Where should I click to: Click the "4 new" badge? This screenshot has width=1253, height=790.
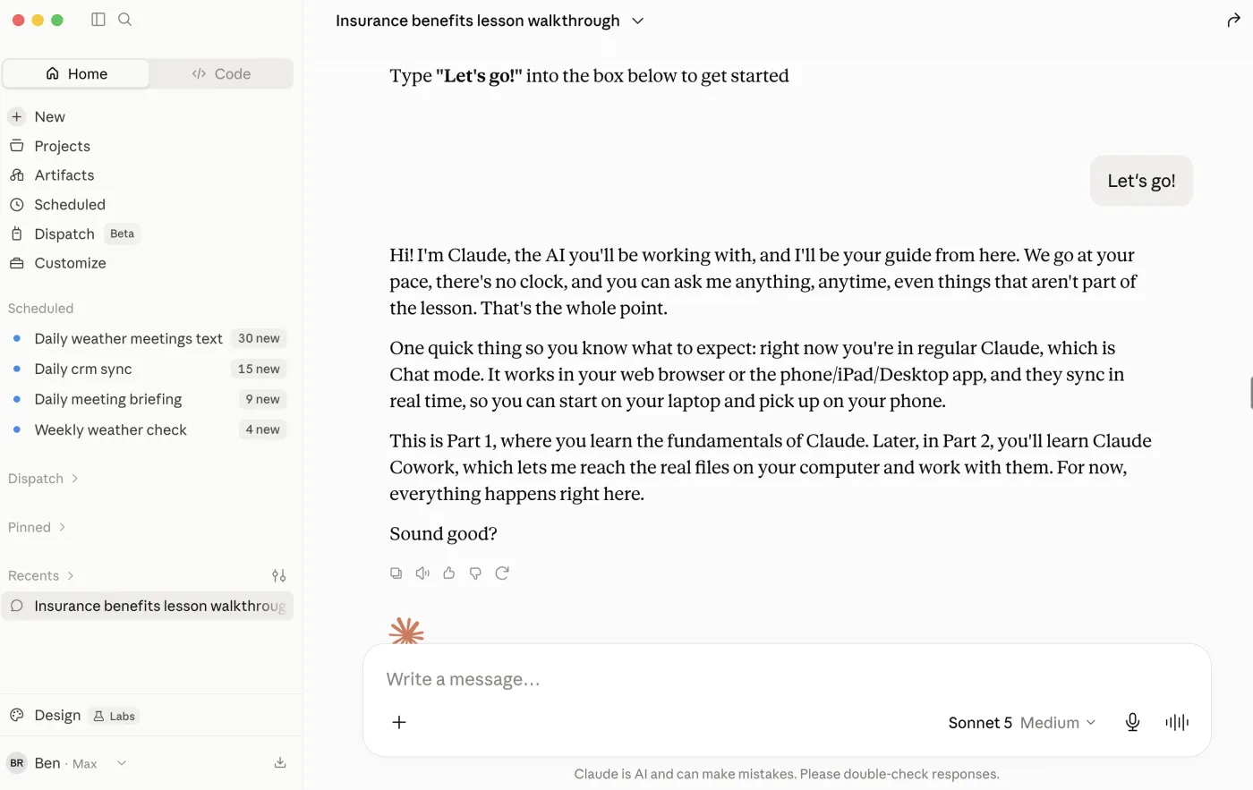(x=262, y=430)
